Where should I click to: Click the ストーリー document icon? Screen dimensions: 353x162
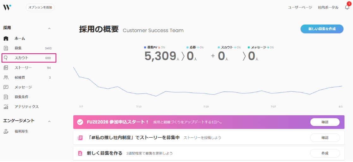tap(6, 68)
